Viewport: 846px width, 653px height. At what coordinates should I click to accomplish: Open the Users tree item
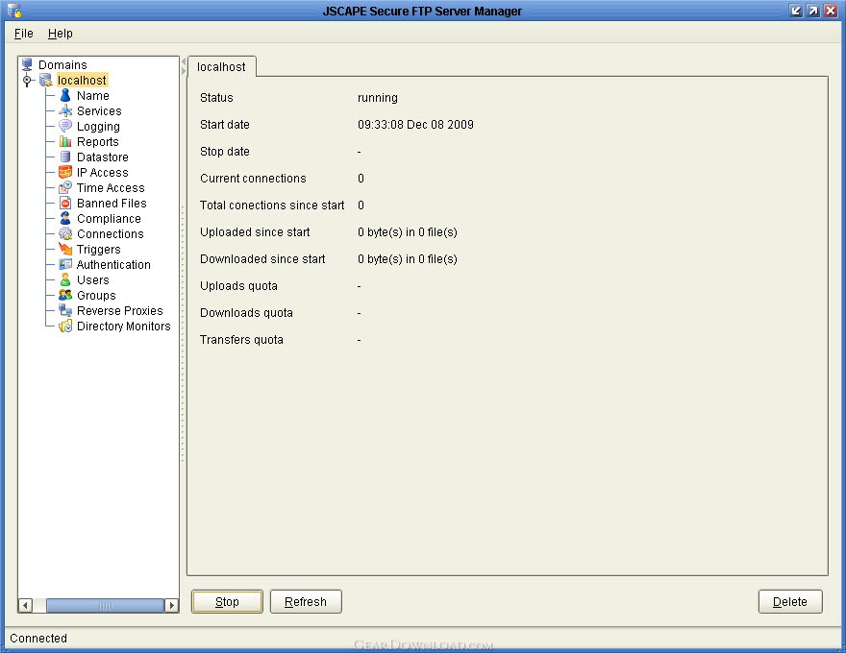click(93, 279)
